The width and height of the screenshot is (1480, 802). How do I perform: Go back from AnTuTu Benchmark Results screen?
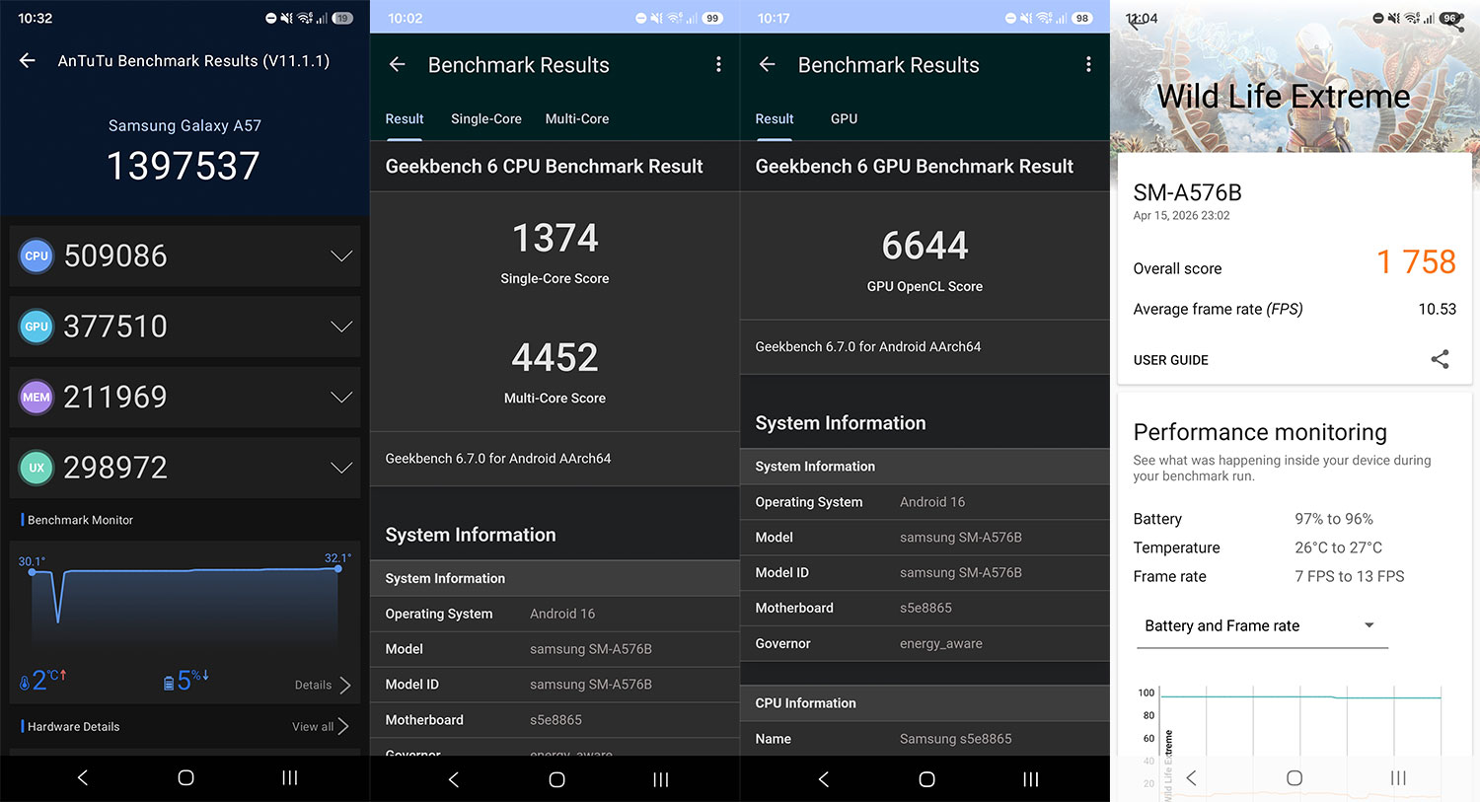point(28,61)
